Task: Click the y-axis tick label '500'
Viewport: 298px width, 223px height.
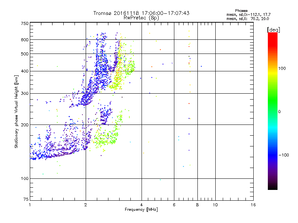Action: pos(25,54)
